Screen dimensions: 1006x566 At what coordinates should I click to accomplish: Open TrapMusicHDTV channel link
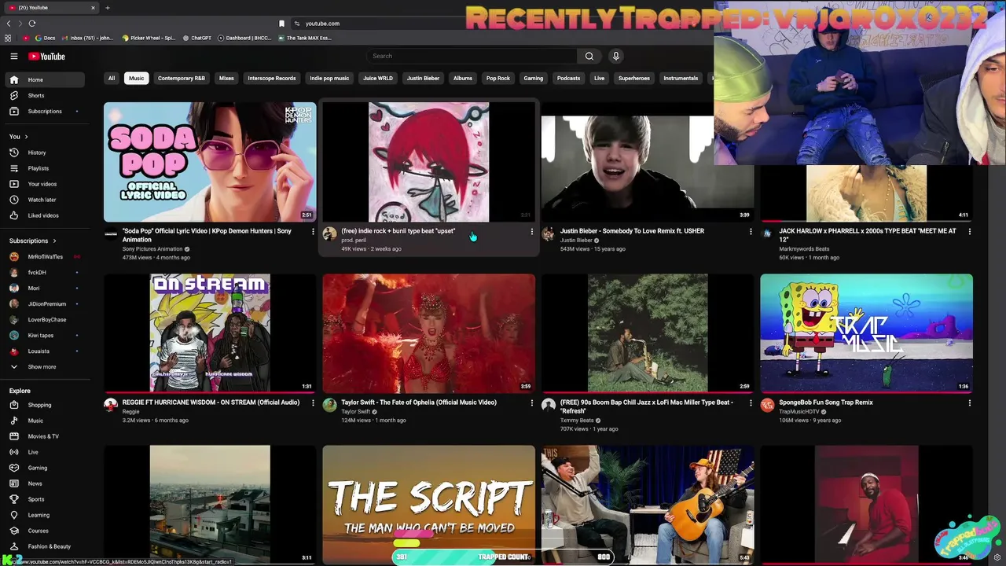799,412
